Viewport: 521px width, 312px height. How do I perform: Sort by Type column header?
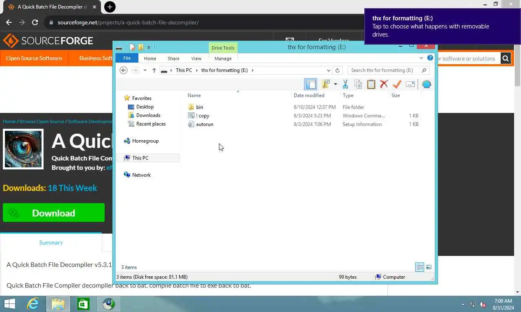tap(348, 95)
